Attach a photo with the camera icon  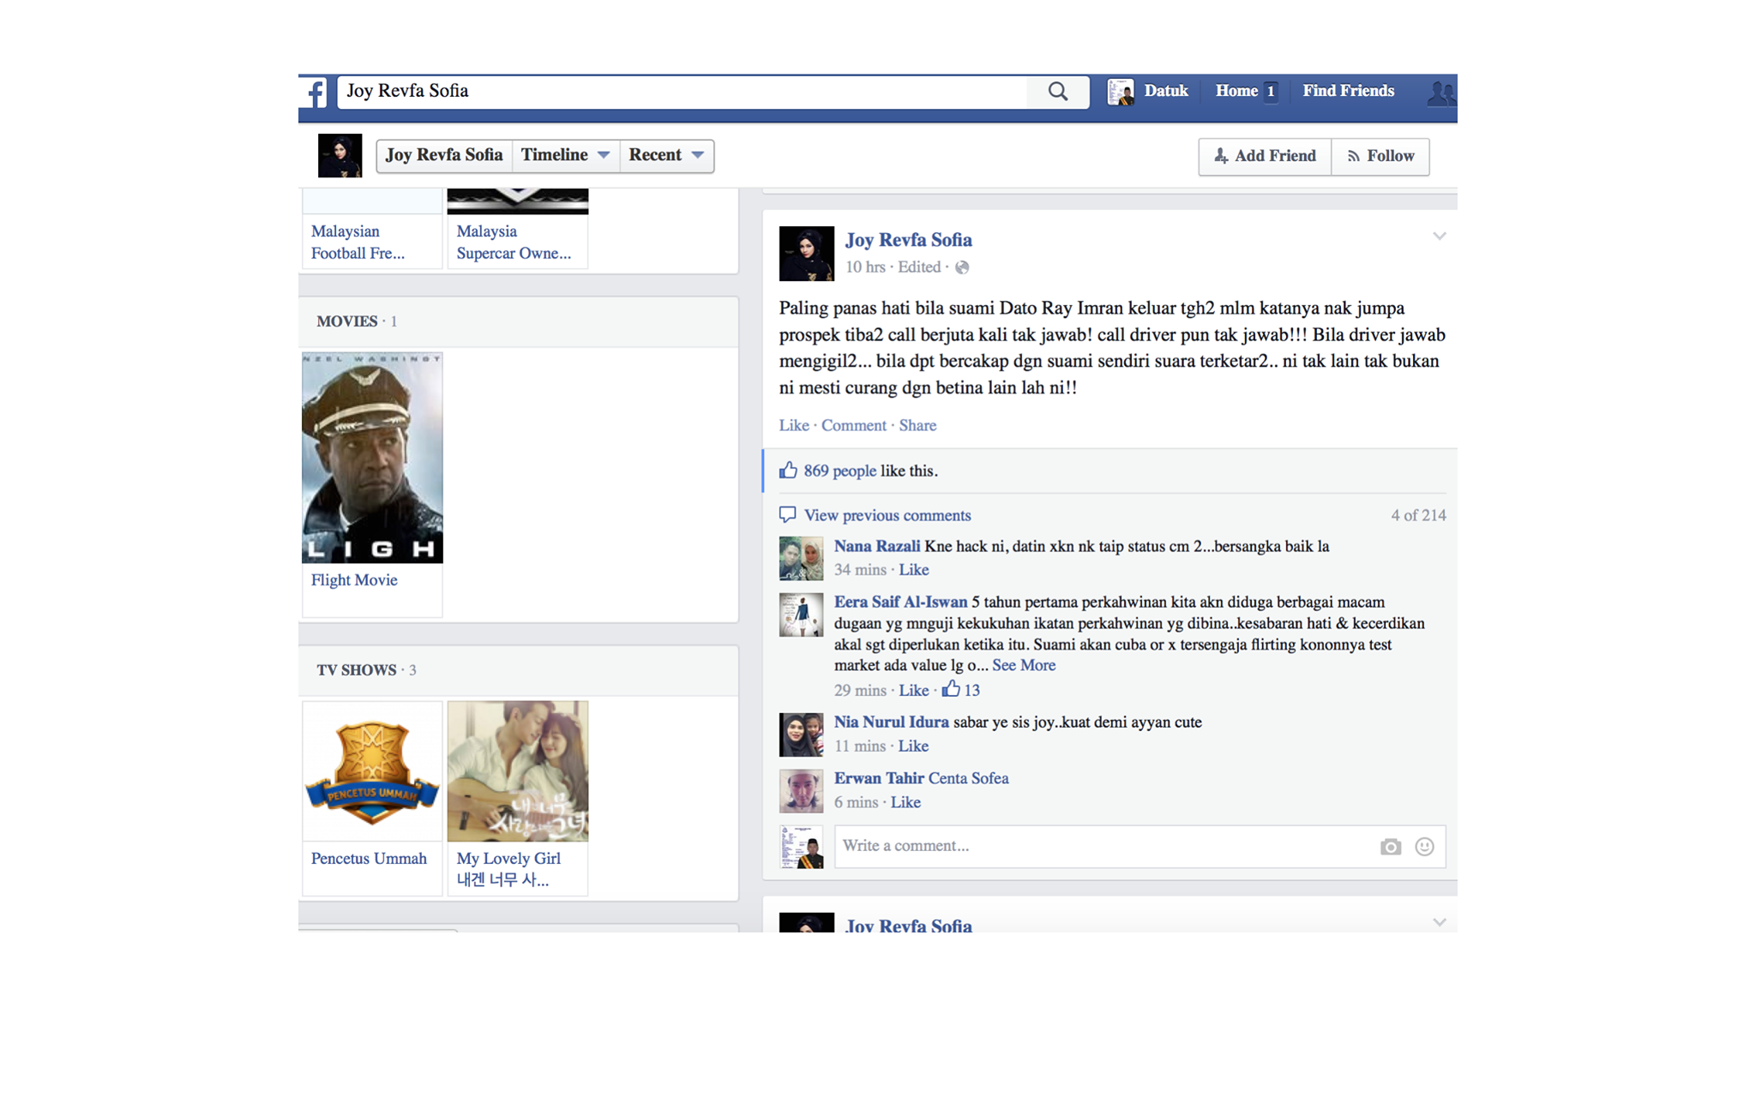tap(1391, 847)
